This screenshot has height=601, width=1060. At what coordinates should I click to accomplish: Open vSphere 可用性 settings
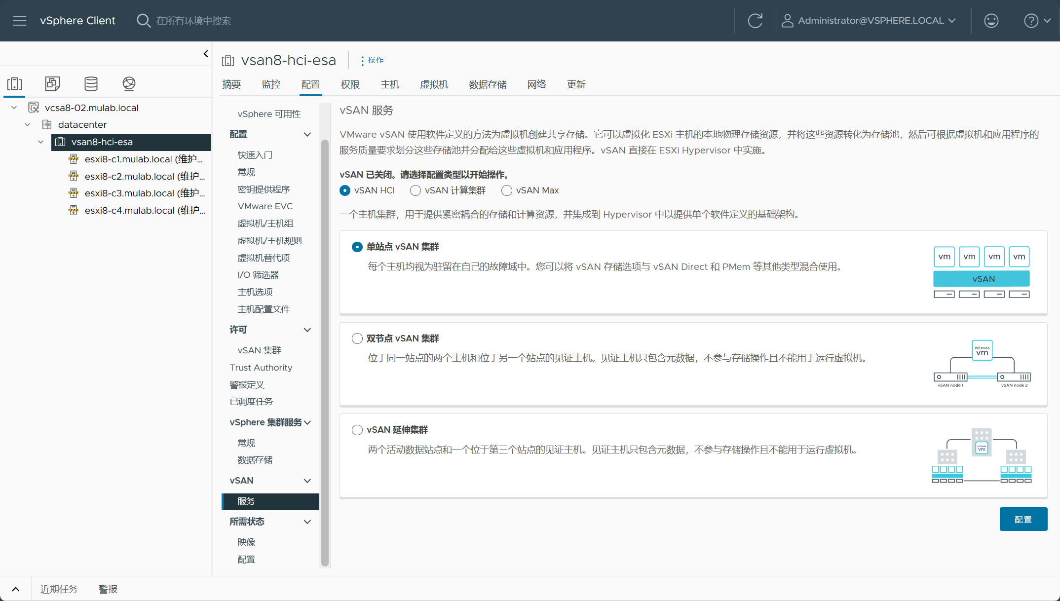(269, 114)
